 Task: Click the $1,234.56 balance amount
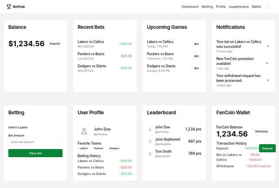coord(26,44)
